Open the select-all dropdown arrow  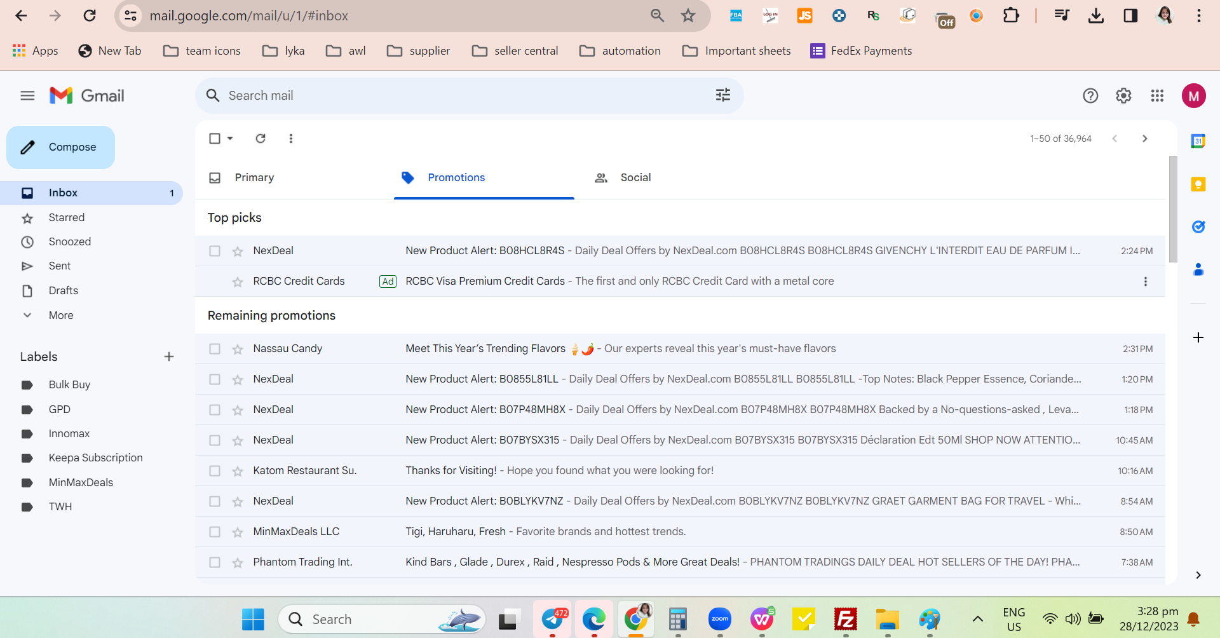[x=230, y=139]
